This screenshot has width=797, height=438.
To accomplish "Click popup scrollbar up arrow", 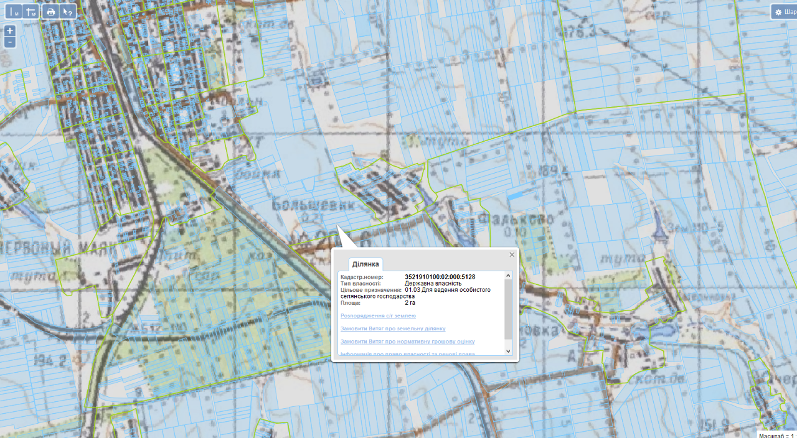I will click(508, 276).
